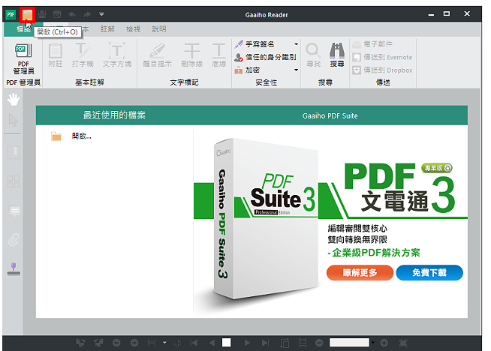Click the zoom in plus button

coord(384,343)
